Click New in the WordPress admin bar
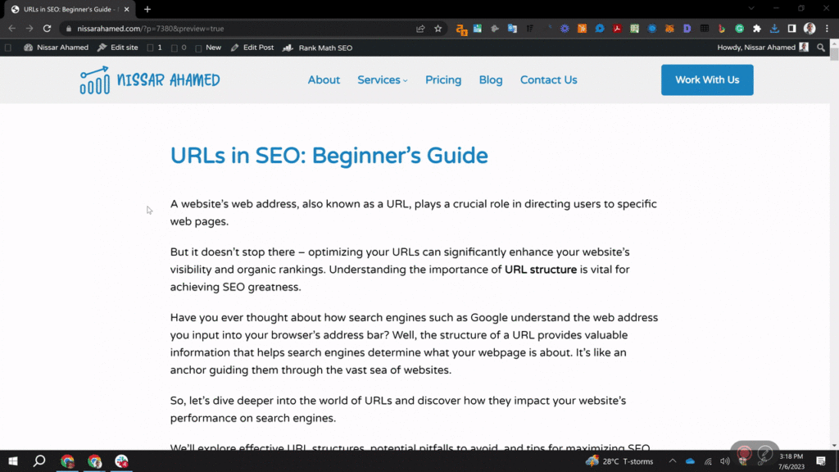Viewport: 839px width, 472px height. coord(210,47)
